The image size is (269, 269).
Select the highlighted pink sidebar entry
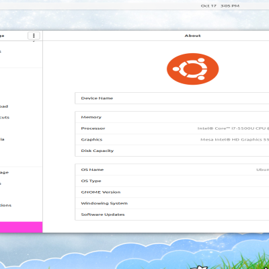(21, 227)
